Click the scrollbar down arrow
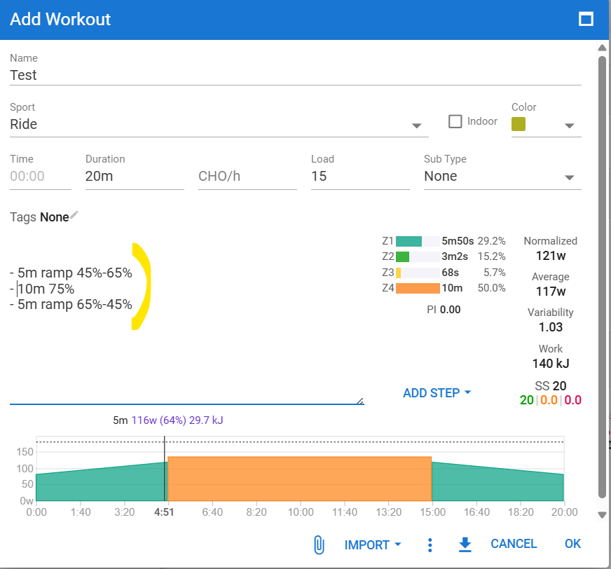The image size is (611, 569). (602, 514)
